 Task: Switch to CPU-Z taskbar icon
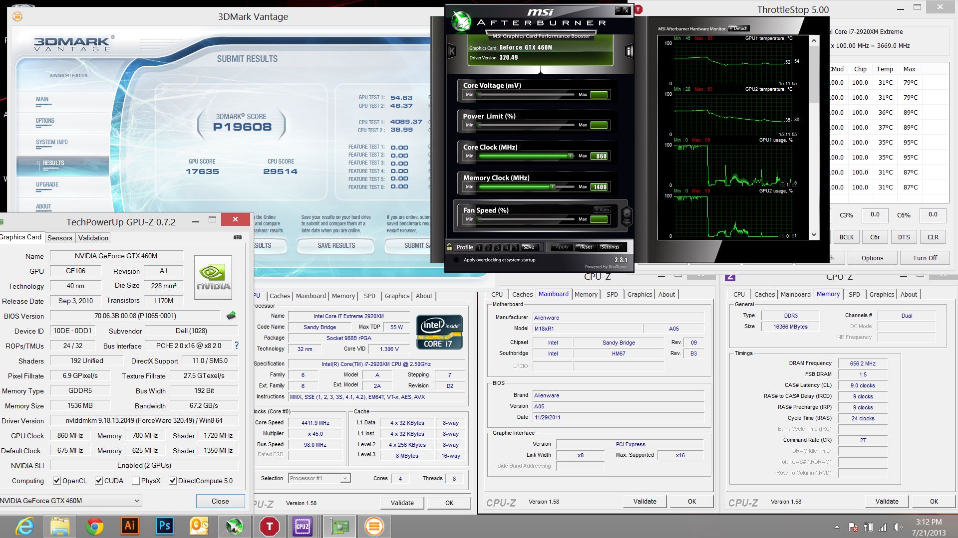point(303,526)
